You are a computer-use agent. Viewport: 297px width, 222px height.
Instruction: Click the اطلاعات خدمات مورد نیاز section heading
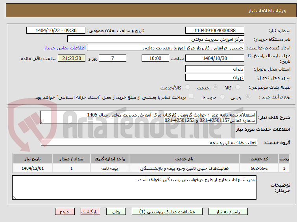[x=263, y=129]
